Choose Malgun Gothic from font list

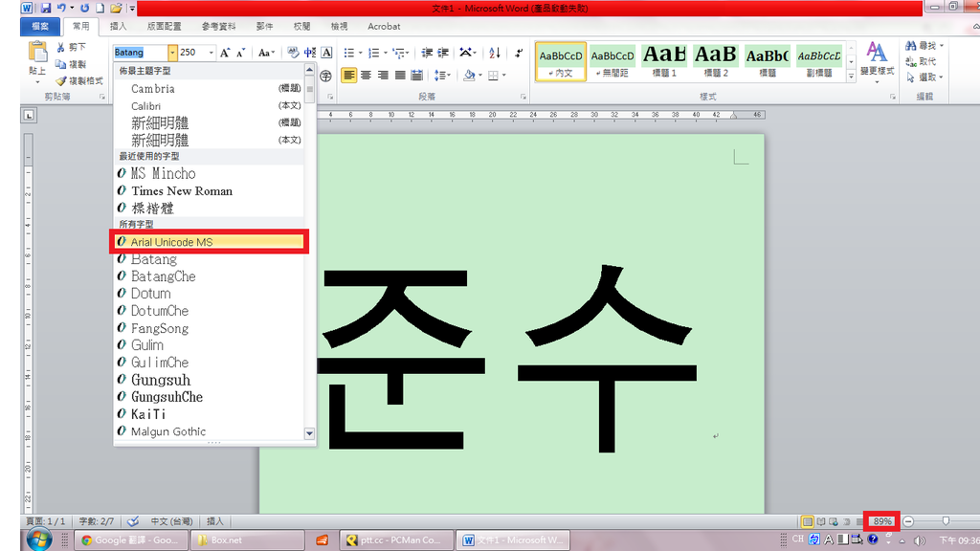click(x=210, y=431)
